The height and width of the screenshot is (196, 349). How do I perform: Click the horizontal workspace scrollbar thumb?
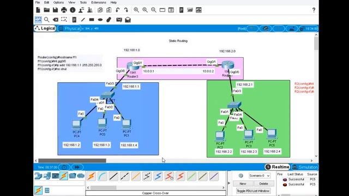click(72, 161)
